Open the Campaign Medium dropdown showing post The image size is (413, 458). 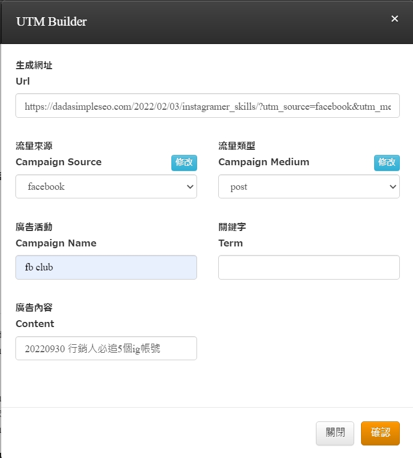(308, 187)
